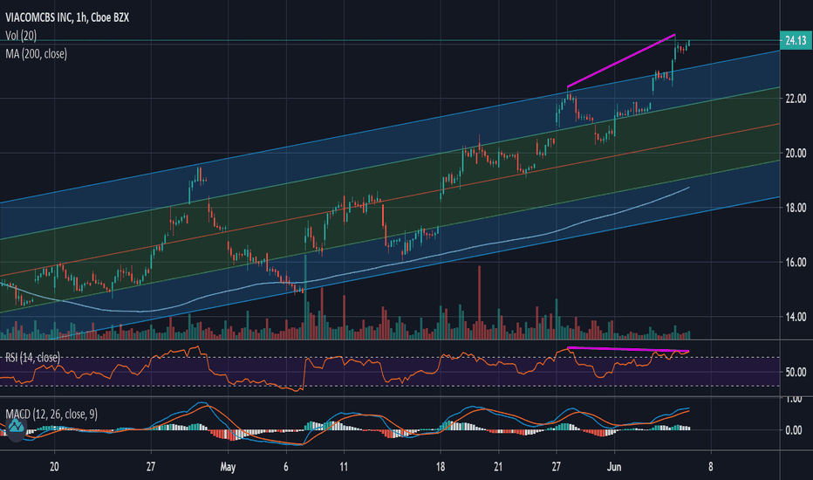Select the red channel median line
This screenshot has height=480, width=813.
390,200
